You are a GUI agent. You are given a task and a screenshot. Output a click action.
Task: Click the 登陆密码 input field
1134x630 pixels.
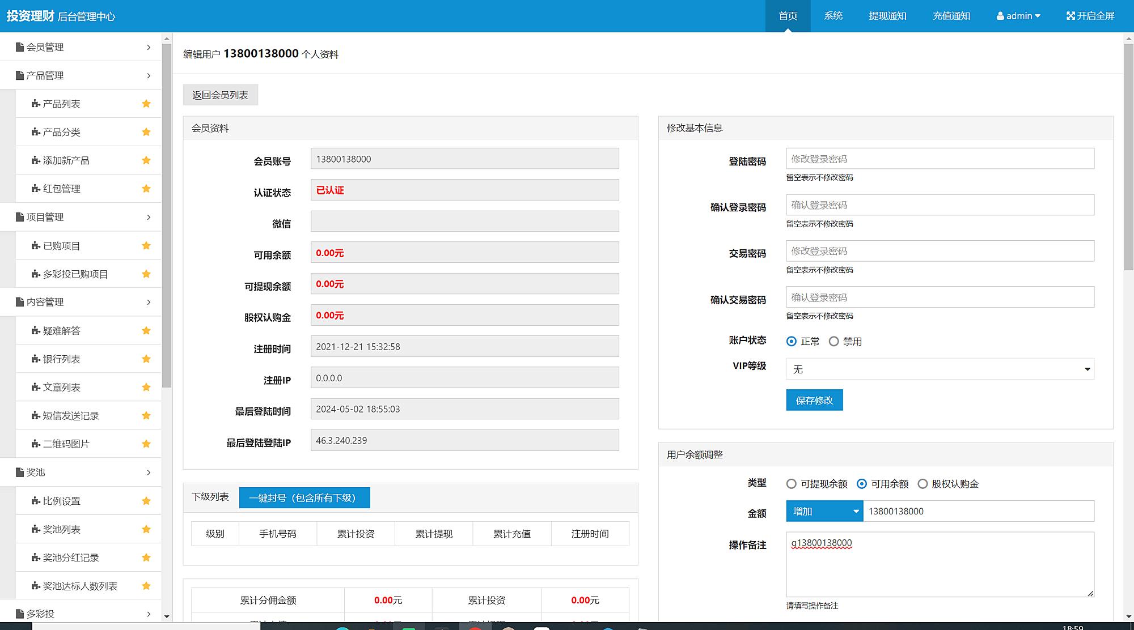point(940,159)
